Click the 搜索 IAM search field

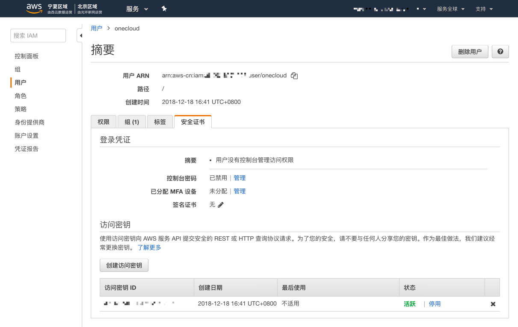(38, 35)
